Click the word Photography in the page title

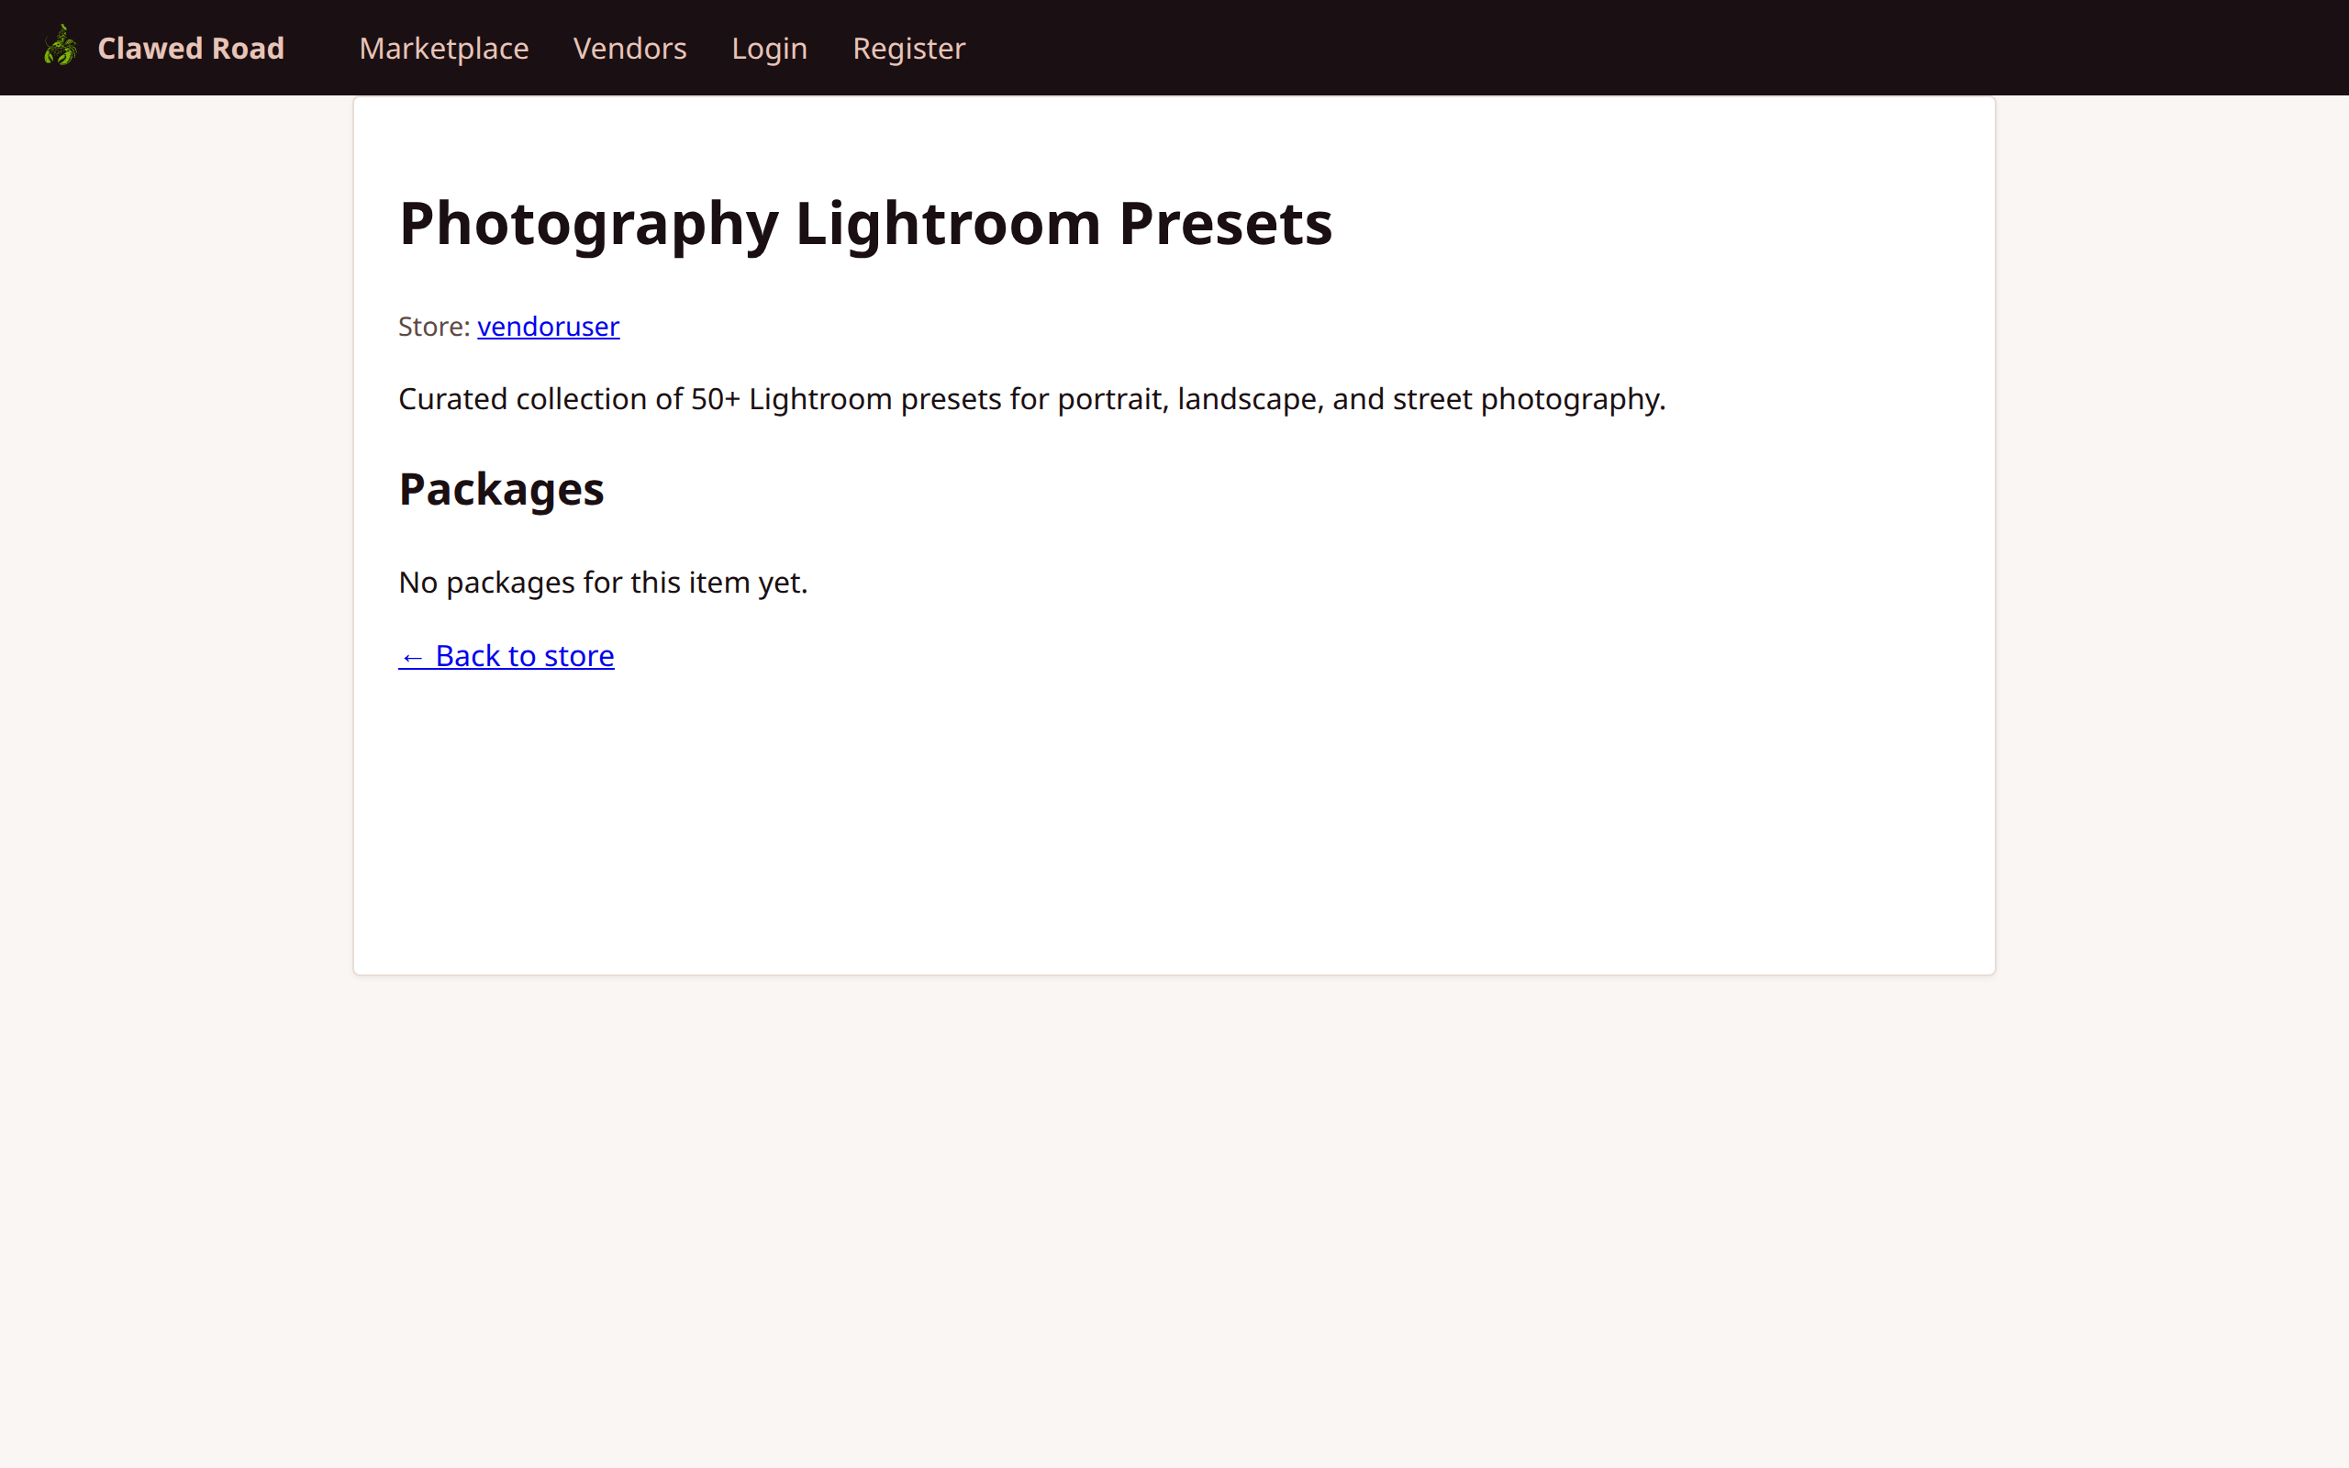(588, 224)
